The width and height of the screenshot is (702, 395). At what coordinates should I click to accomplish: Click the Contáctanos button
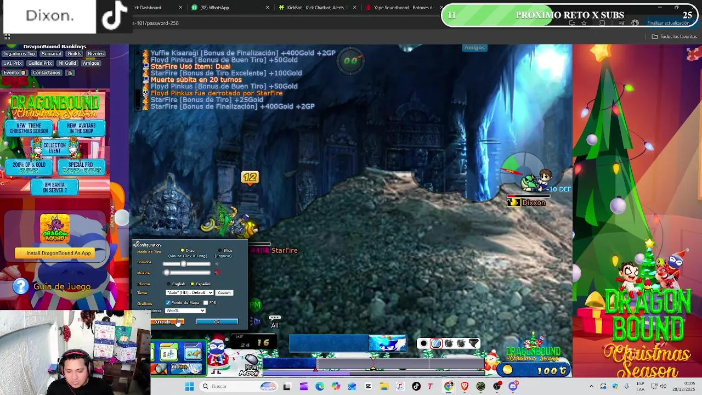(x=46, y=72)
